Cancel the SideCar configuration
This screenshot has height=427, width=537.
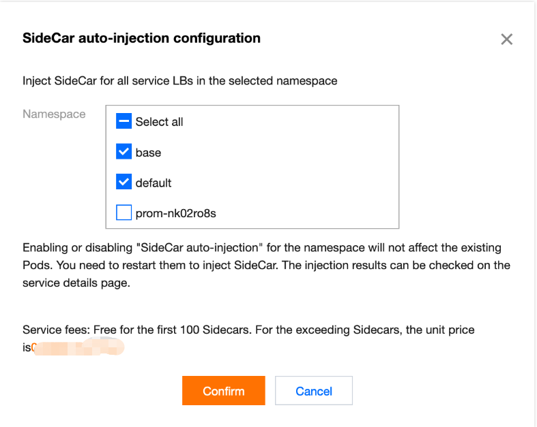click(x=313, y=391)
